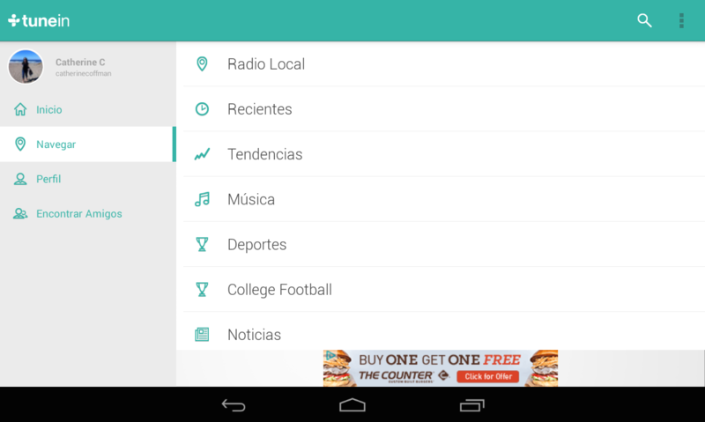Open the Tendencias list entry
705x422 pixels.
click(x=444, y=154)
